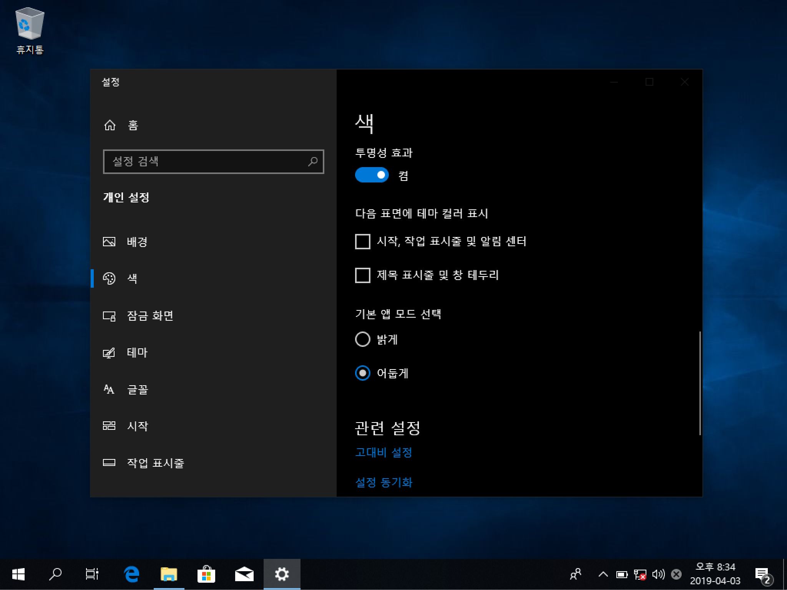Toggle the 투명성 효과 transparency switch
The image size is (787, 590).
pyautogui.click(x=372, y=175)
